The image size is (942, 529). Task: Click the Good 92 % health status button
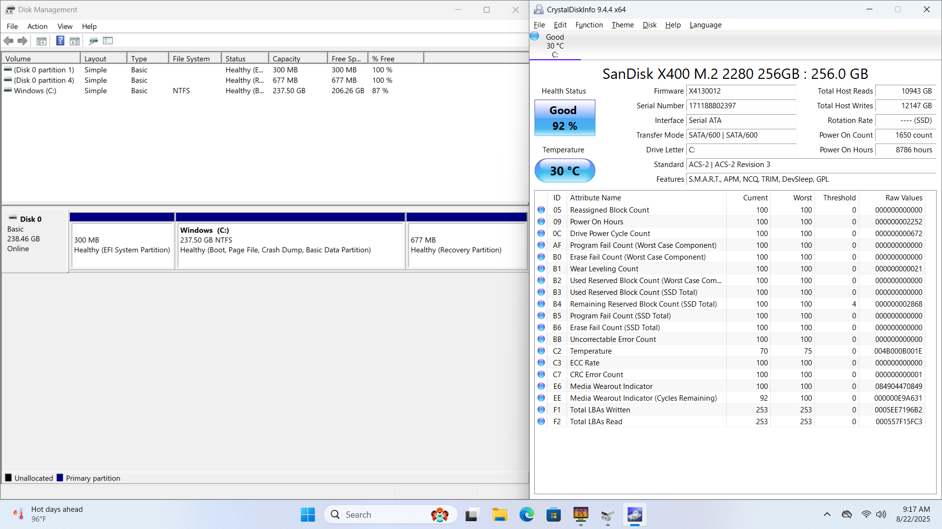point(565,118)
